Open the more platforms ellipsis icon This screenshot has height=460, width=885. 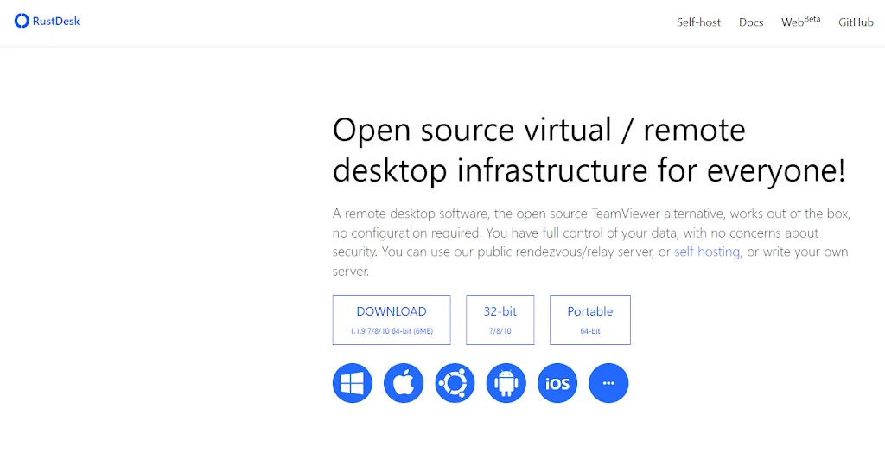[x=608, y=383]
